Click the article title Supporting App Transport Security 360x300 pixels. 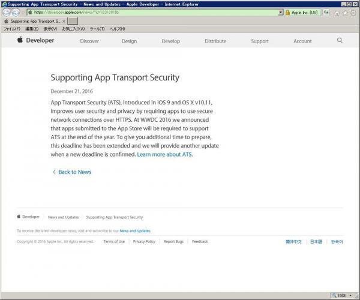pyautogui.click(x=115, y=77)
